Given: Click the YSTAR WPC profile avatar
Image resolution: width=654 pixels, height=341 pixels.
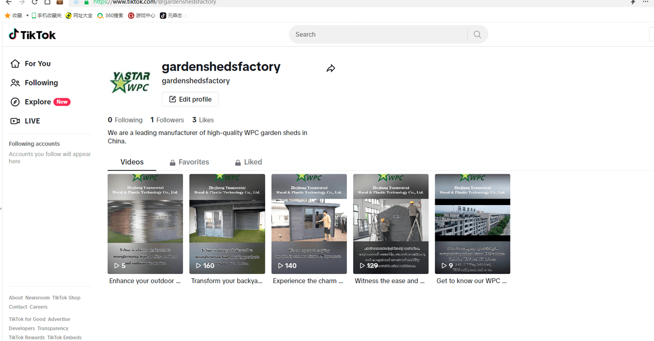Looking at the screenshot, I should pyautogui.click(x=130, y=83).
